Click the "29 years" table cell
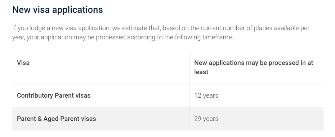The width and height of the screenshot is (335, 137). 206,119
